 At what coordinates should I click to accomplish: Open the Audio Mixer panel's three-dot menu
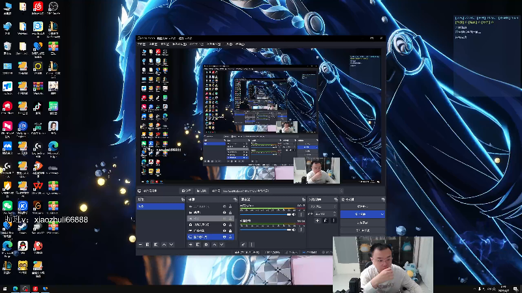point(251,245)
